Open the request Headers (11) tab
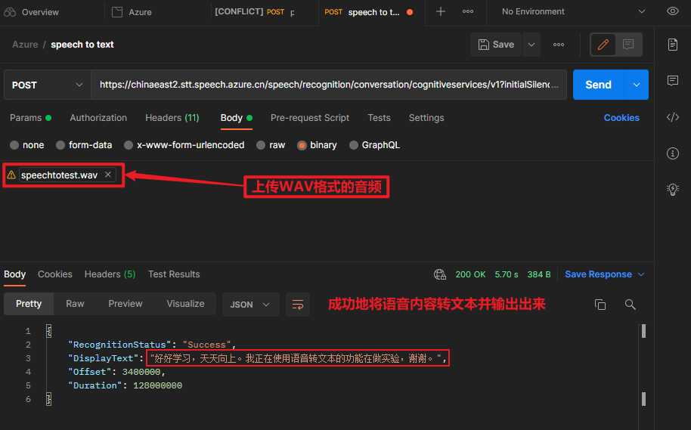The height and width of the screenshot is (430, 691). click(172, 118)
